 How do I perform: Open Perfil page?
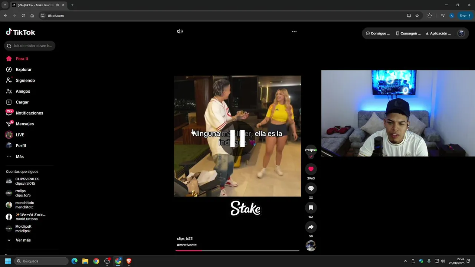coord(16,146)
